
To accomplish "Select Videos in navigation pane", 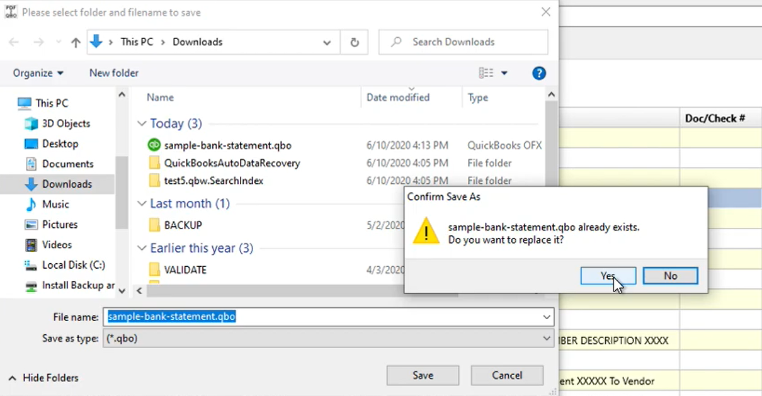I will 57,244.
